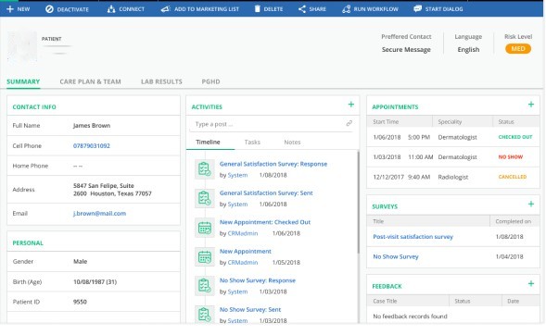546x335 pixels.
Task: Select the CANCELLED Radiologist appointment row
Action: tap(453, 177)
